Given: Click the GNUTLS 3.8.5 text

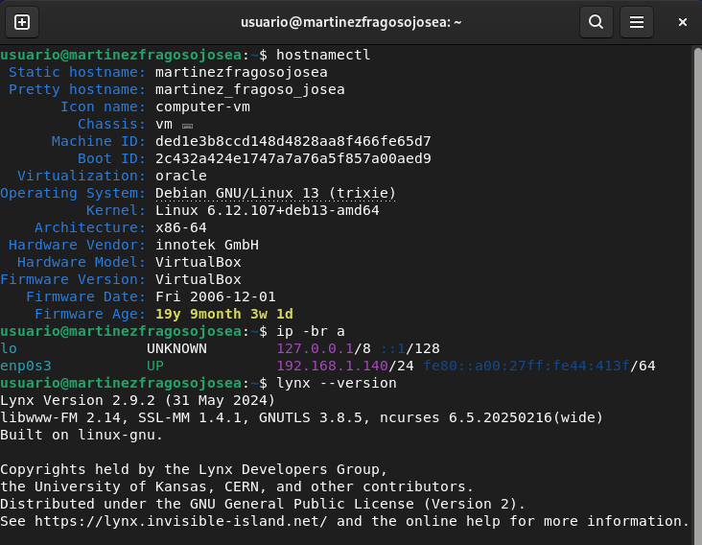Looking at the screenshot, I should coord(311,417).
